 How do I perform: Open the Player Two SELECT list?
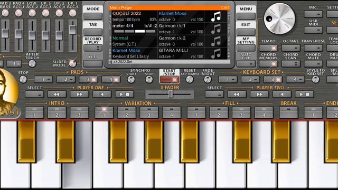coord(214,94)
